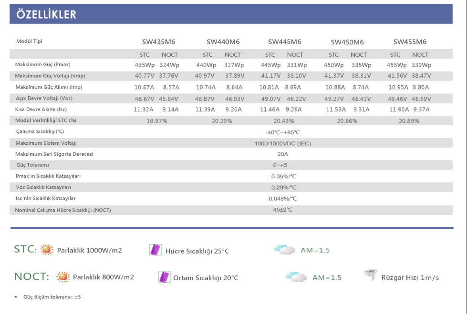The height and width of the screenshot is (314, 467).
Task: Click the 440Wp power value
Action: point(206,65)
